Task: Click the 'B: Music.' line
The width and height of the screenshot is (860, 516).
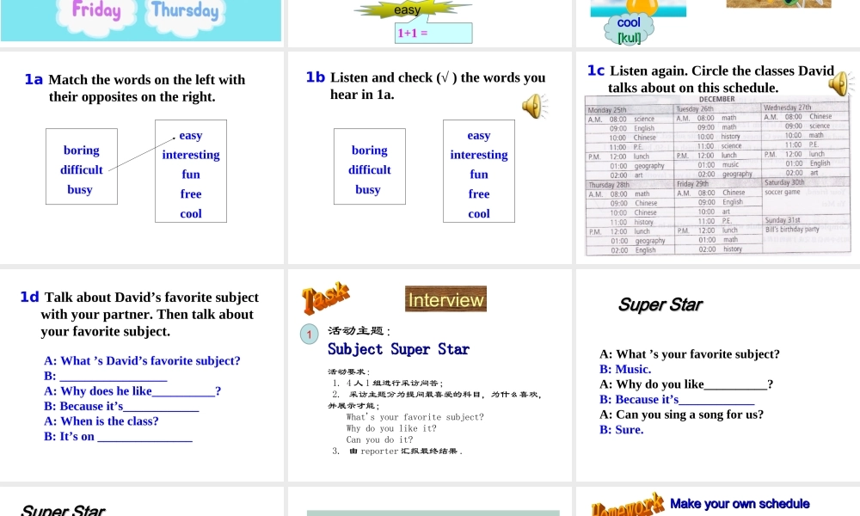Action: coord(625,369)
